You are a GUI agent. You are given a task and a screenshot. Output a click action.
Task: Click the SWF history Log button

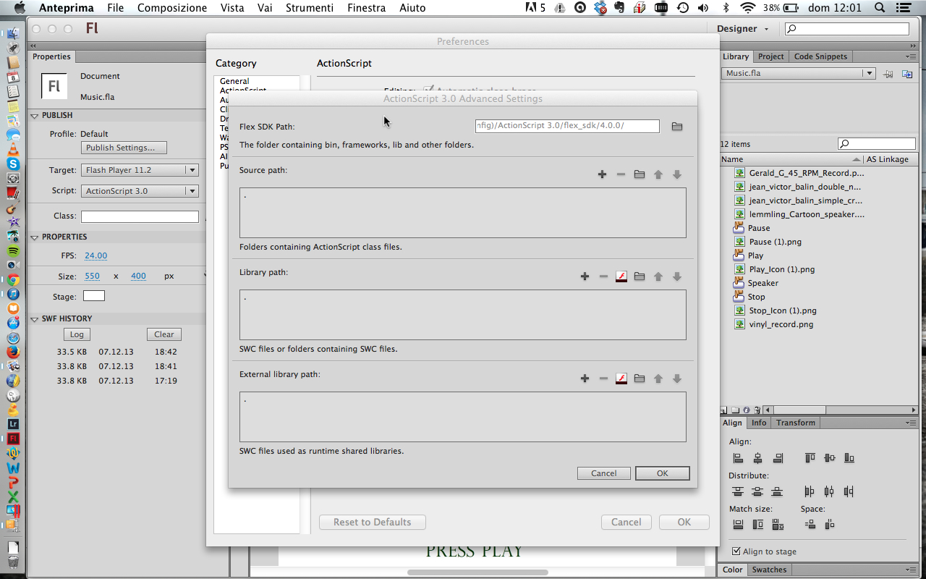pyautogui.click(x=77, y=334)
